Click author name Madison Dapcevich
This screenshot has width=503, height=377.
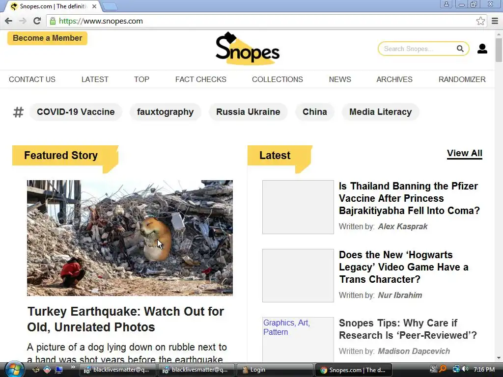[414, 351]
